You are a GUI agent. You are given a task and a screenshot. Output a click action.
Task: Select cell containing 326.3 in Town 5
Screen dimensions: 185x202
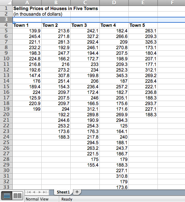(143, 42)
